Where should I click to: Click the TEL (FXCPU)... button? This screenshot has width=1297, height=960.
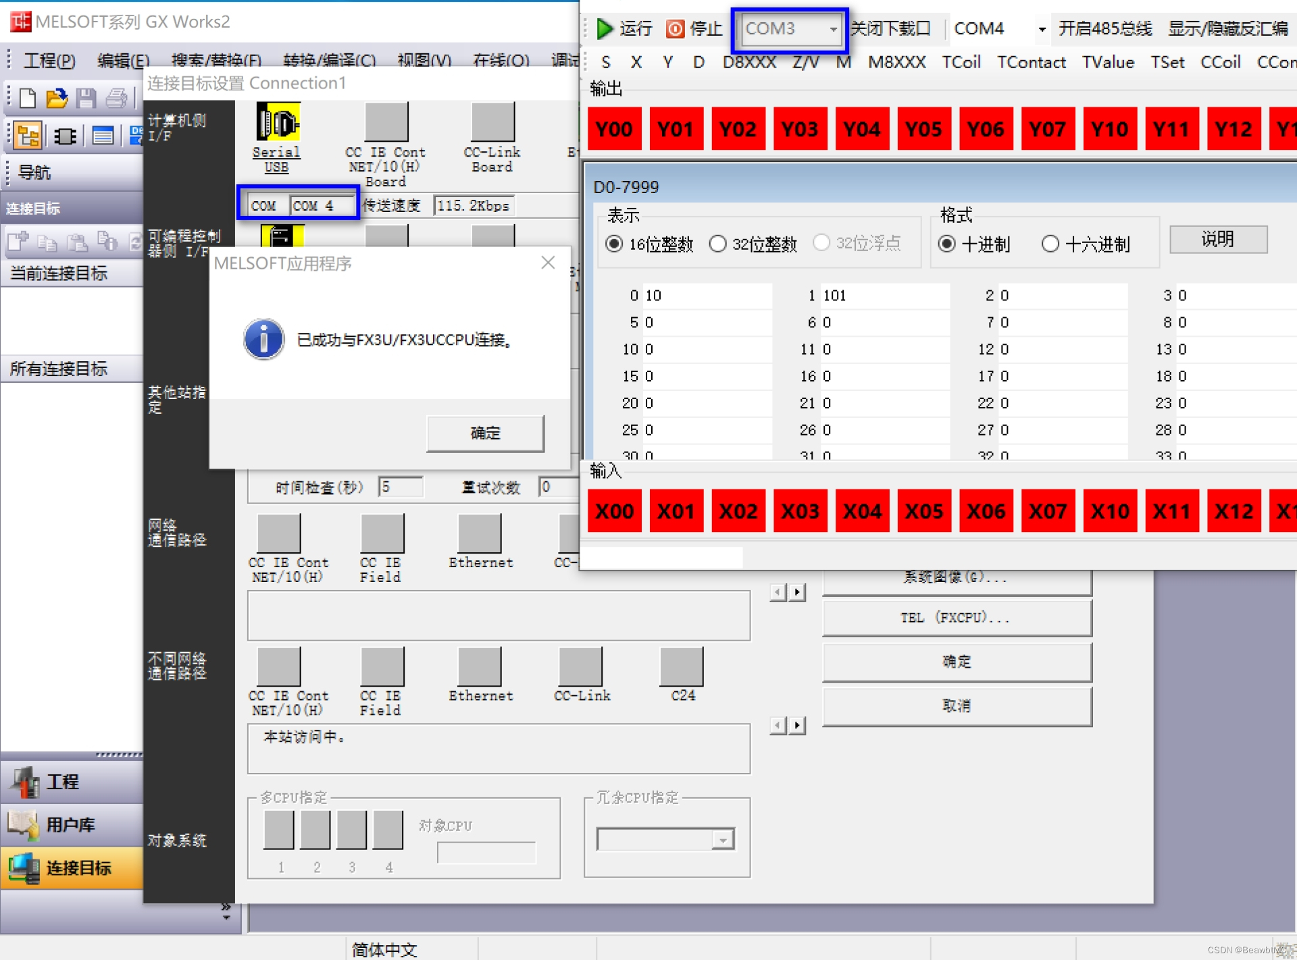pyautogui.click(x=956, y=618)
